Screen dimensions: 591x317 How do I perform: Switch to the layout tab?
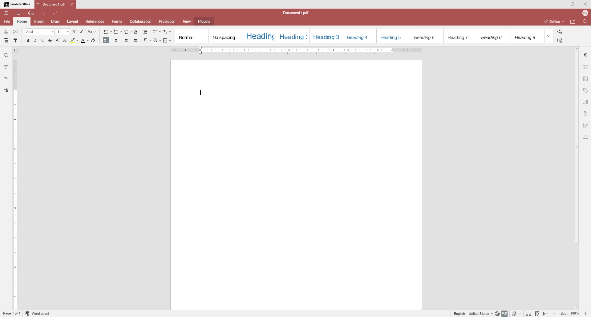pyautogui.click(x=73, y=22)
